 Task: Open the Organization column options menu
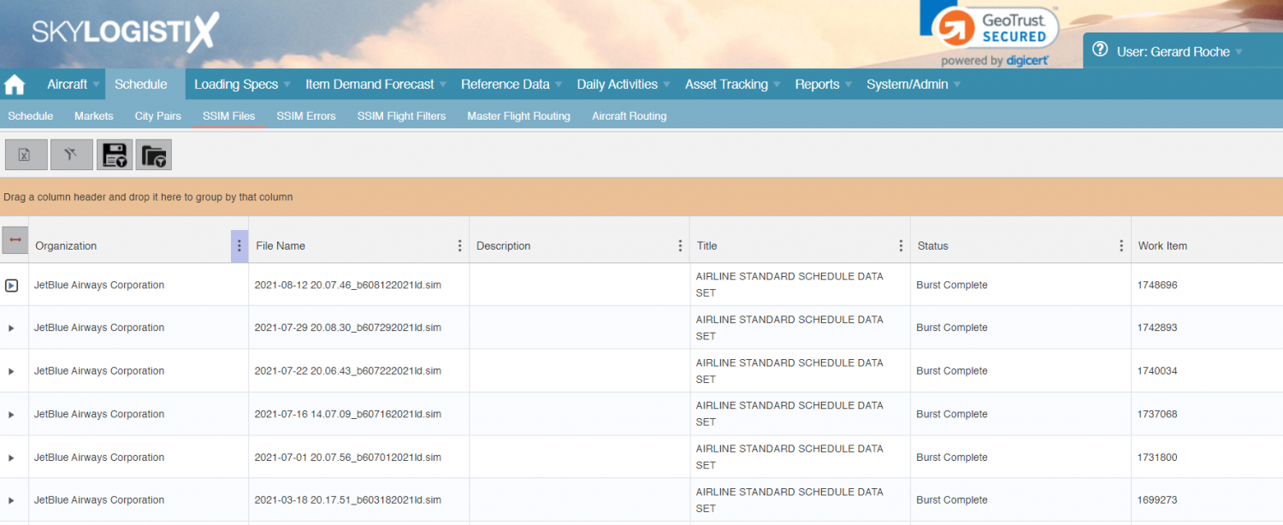point(239,245)
